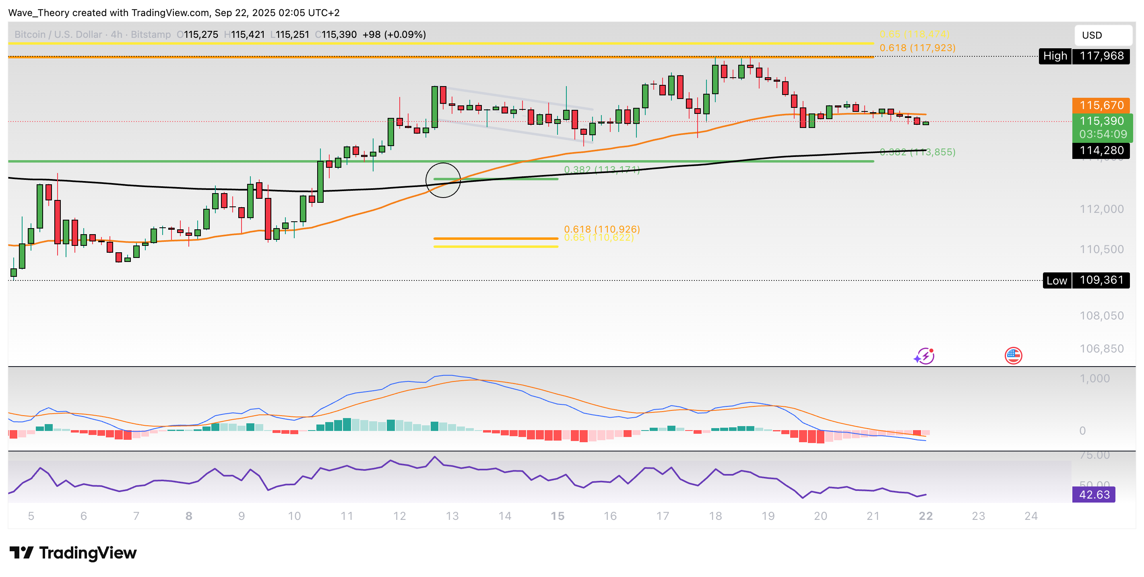
Task: Click the Bitcoin / U.S. Dollar symbol title
Action: 58,35
